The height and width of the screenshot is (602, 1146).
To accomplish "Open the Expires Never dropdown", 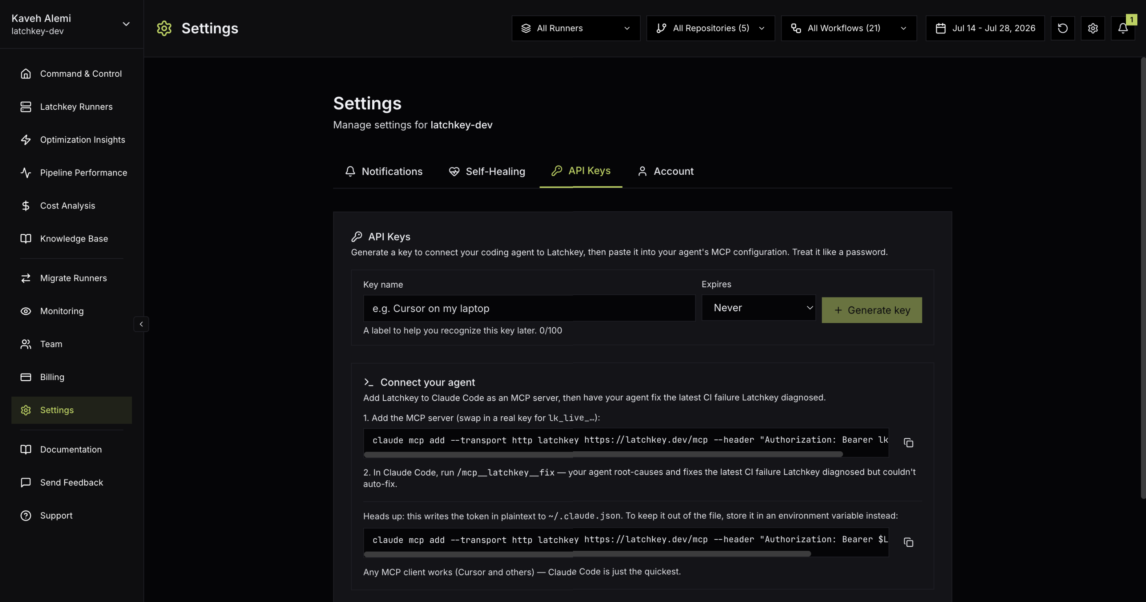I will 758,307.
